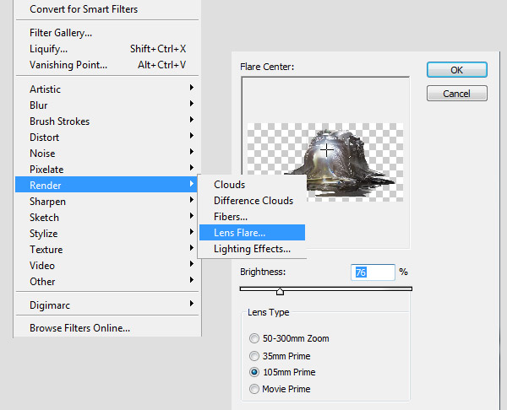This screenshot has height=410, width=507.
Task: Select 50-300mm Zoom lens type
Action: coord(289,338)
